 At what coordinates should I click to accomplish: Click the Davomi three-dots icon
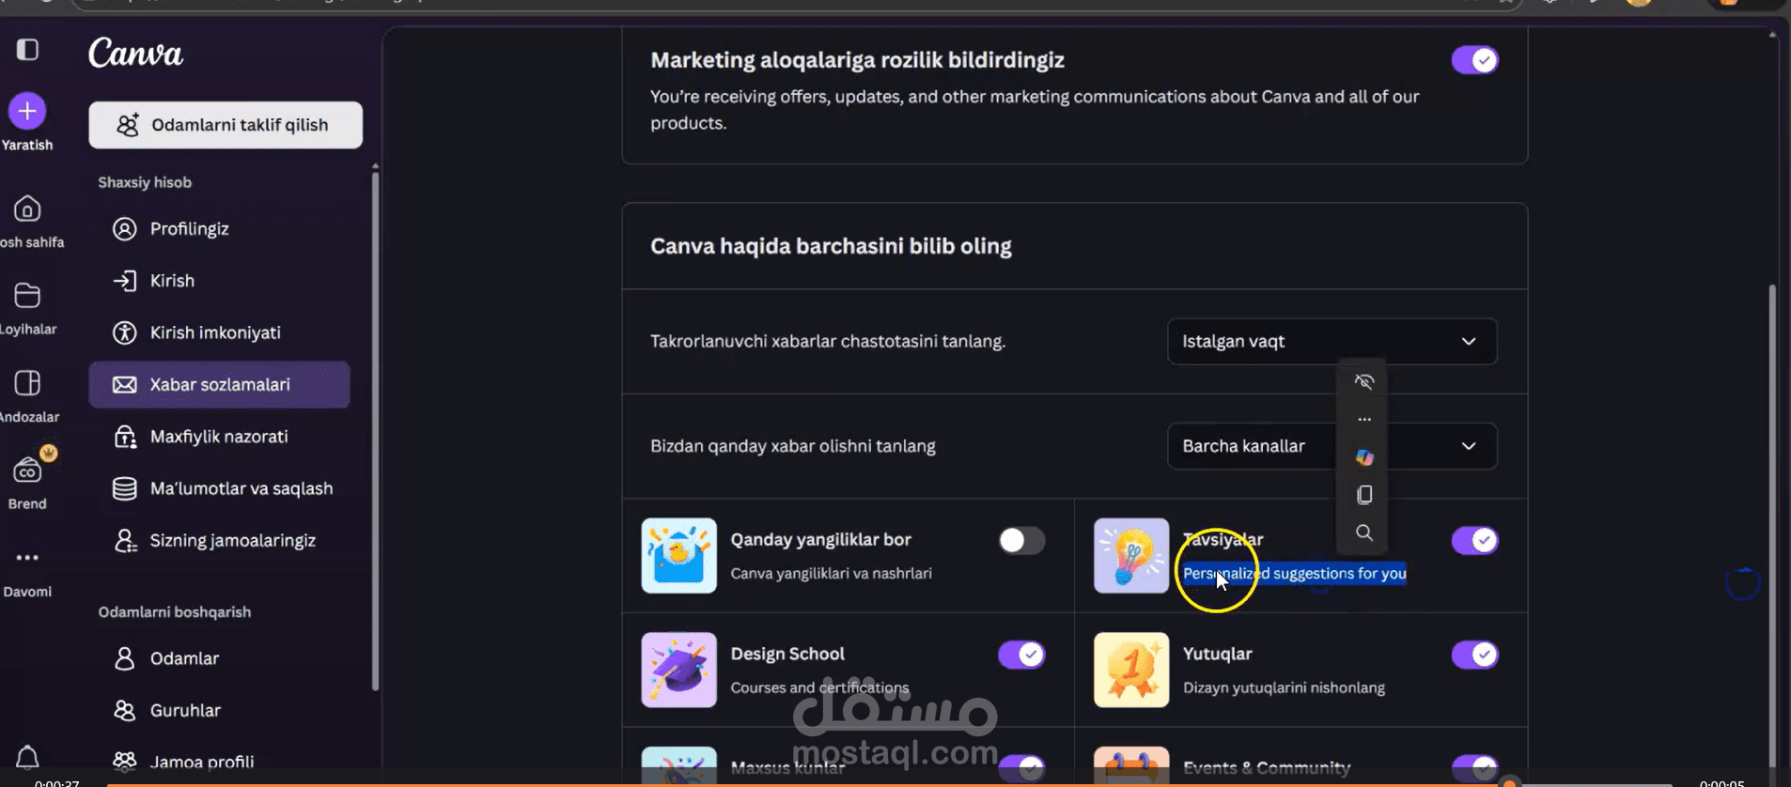tap(27, 558)
